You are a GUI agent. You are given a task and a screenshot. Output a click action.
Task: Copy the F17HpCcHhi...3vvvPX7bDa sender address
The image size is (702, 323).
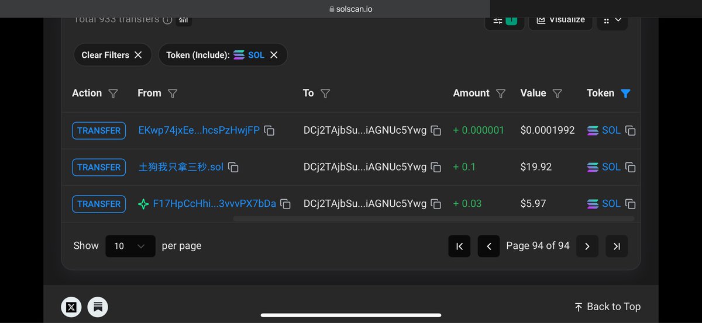click(x=285, y=204)
